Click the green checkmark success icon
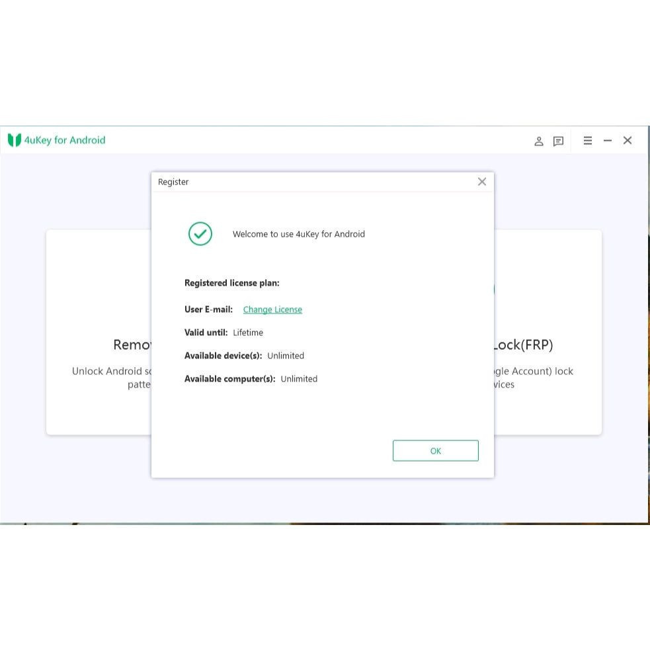Viewport: 650px width, 650px height. 200,234
